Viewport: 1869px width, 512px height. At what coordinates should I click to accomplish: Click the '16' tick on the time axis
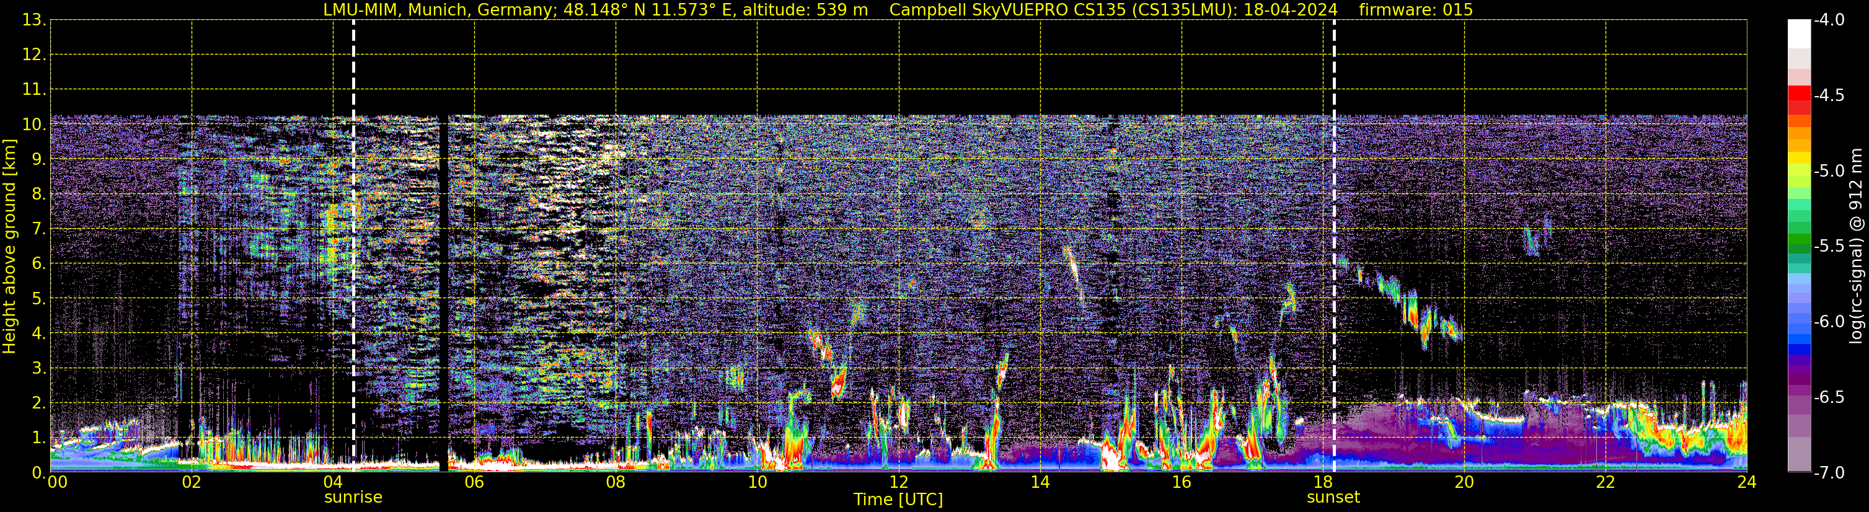point(1181,482)
